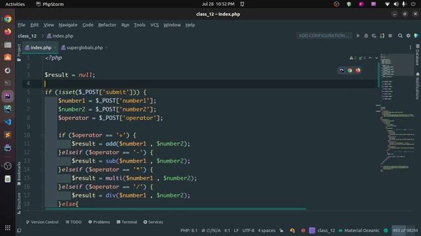Open the Database tool window
Image resolution: width=421 pixels, height=236 pixels.
[x=418, y=55]
